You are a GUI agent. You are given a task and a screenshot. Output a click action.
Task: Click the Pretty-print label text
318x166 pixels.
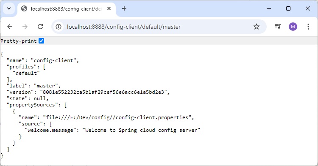click(x=19, y=41)
